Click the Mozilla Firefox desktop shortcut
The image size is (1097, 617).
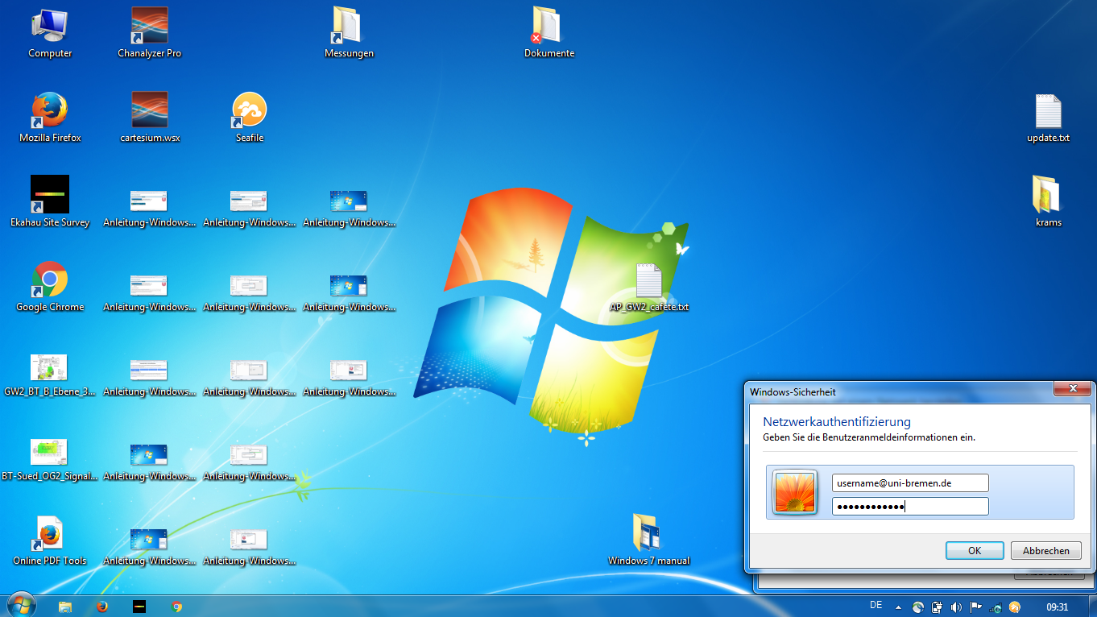(50, 112)
